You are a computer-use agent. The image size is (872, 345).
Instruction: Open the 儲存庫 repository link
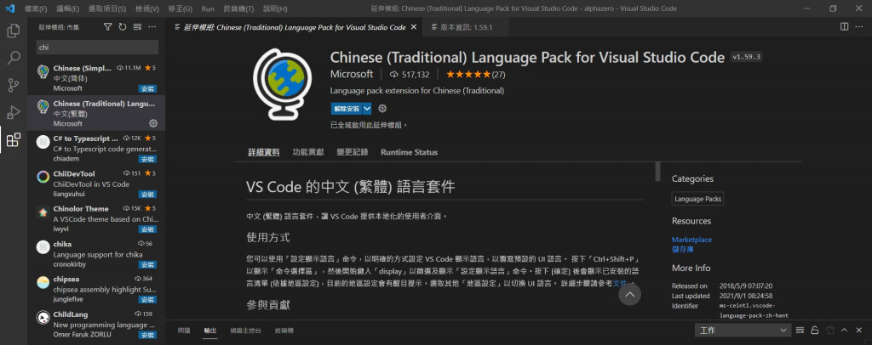pos(682,249)
